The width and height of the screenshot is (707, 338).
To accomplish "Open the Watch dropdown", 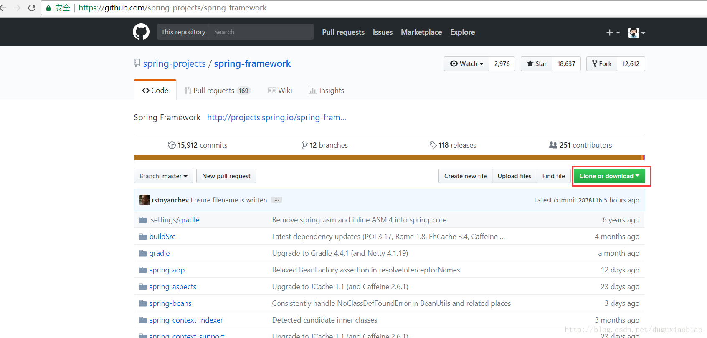I will coord(466,63).
